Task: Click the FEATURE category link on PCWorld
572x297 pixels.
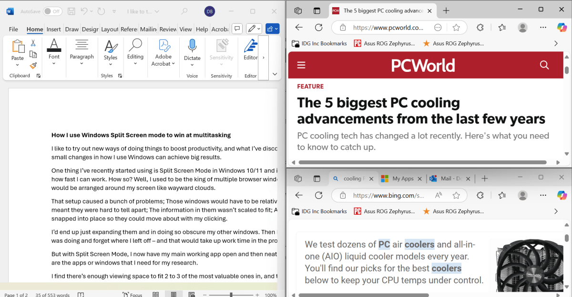Action: [310, 86]
